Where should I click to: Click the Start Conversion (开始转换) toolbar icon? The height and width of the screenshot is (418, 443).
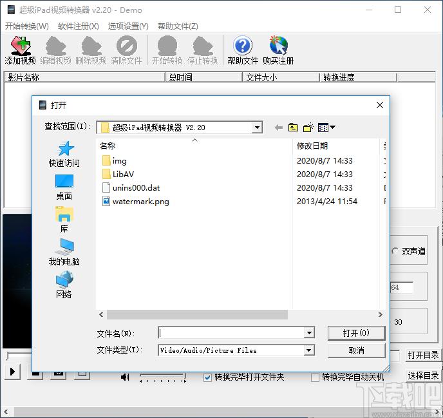[167, 50]
